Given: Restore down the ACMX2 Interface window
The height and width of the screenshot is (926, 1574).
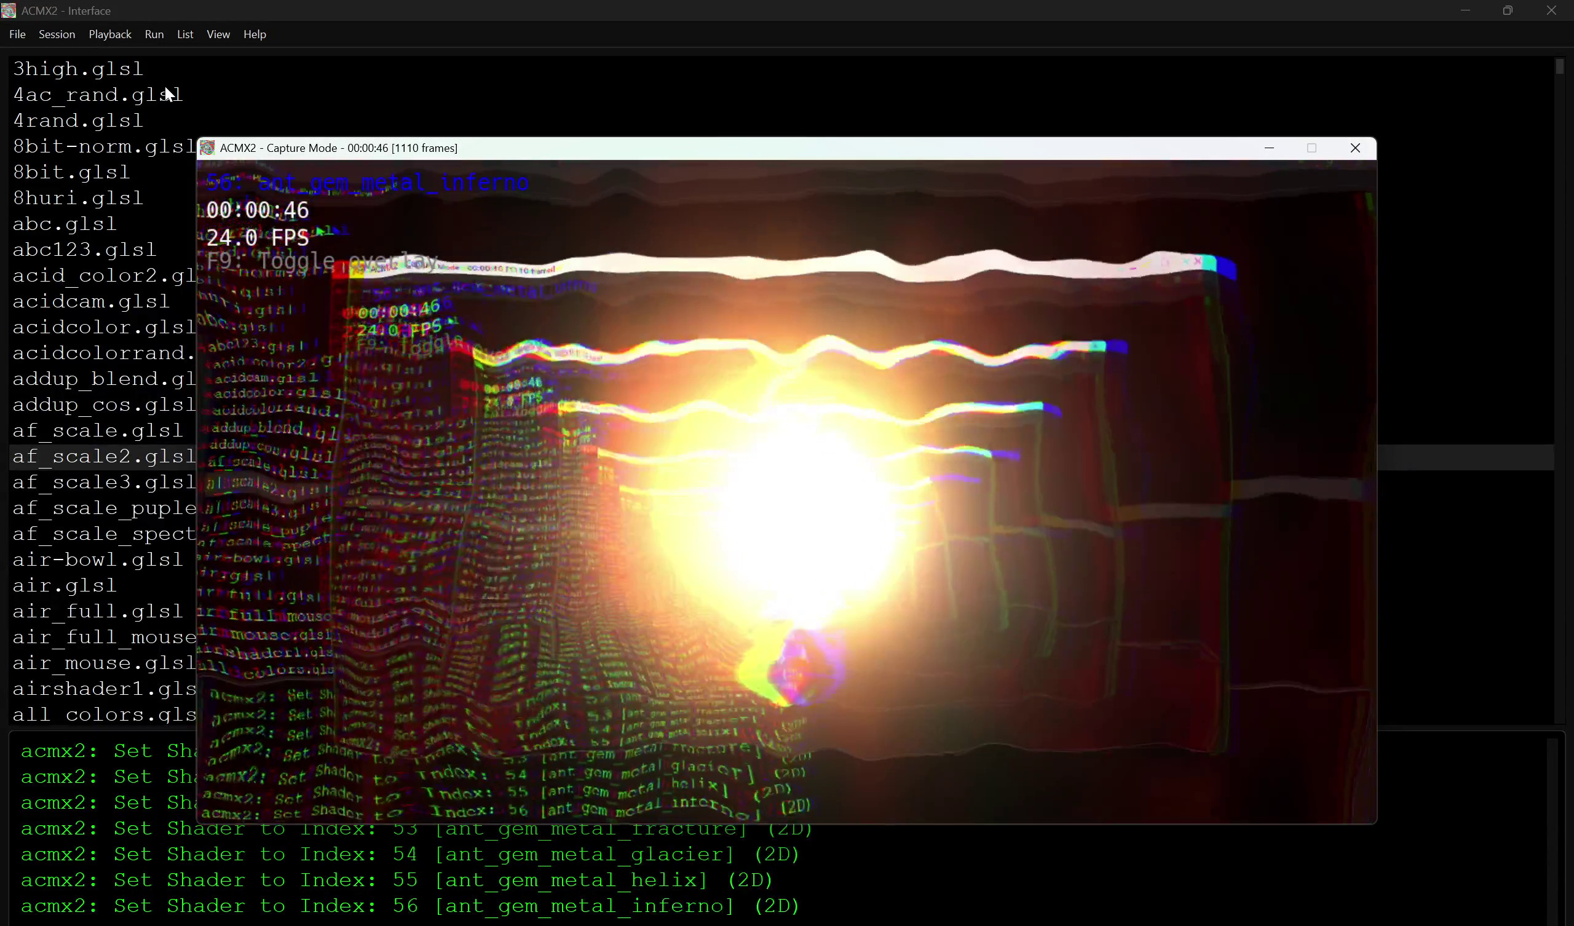Looking at the screenshot, I should [1508, 10].
